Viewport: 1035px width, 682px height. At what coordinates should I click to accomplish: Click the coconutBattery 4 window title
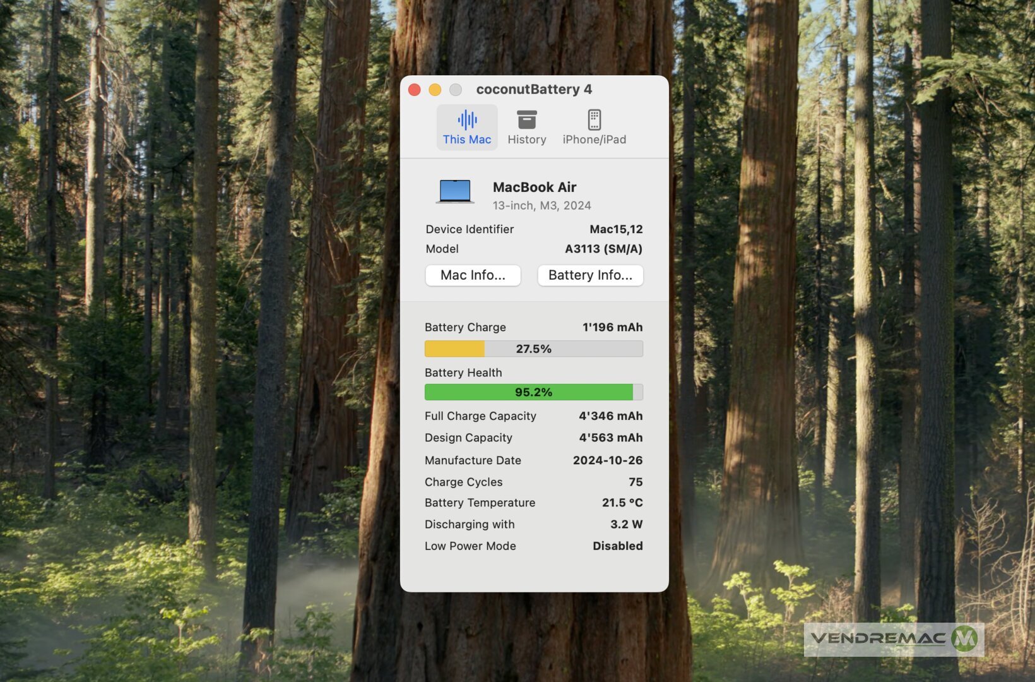(x=534, y=90)
